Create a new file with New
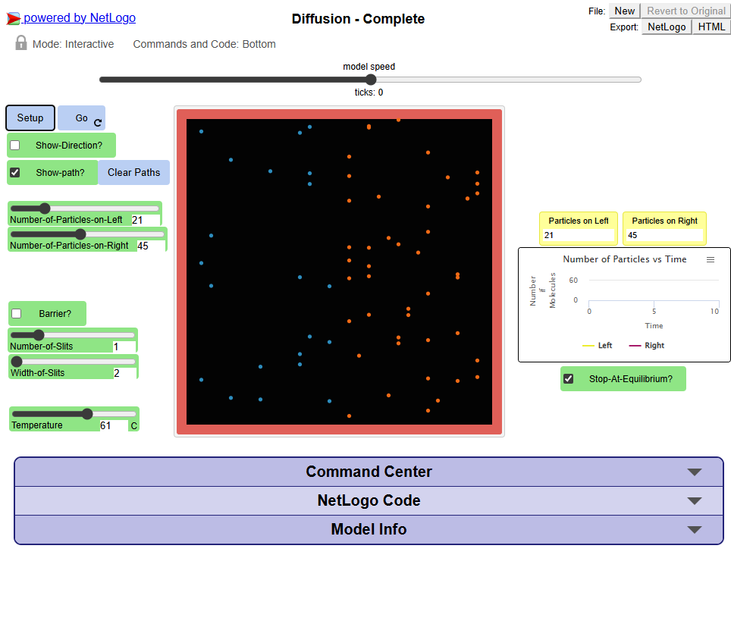Screen dimensions: 731x624 [623, 11]
